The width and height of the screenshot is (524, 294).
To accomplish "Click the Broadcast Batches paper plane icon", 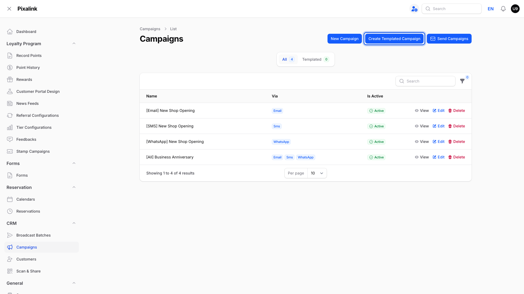I will pos(10,235).
